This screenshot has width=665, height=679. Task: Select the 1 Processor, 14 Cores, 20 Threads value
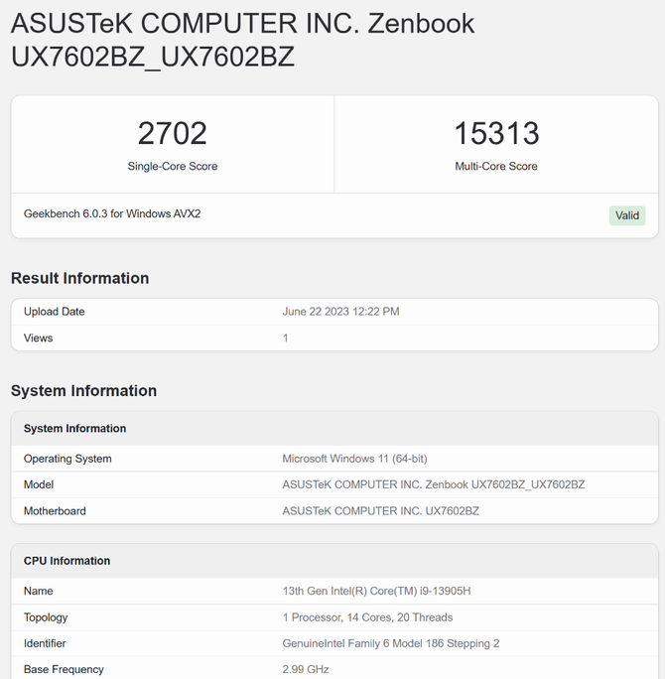[367, 617]
